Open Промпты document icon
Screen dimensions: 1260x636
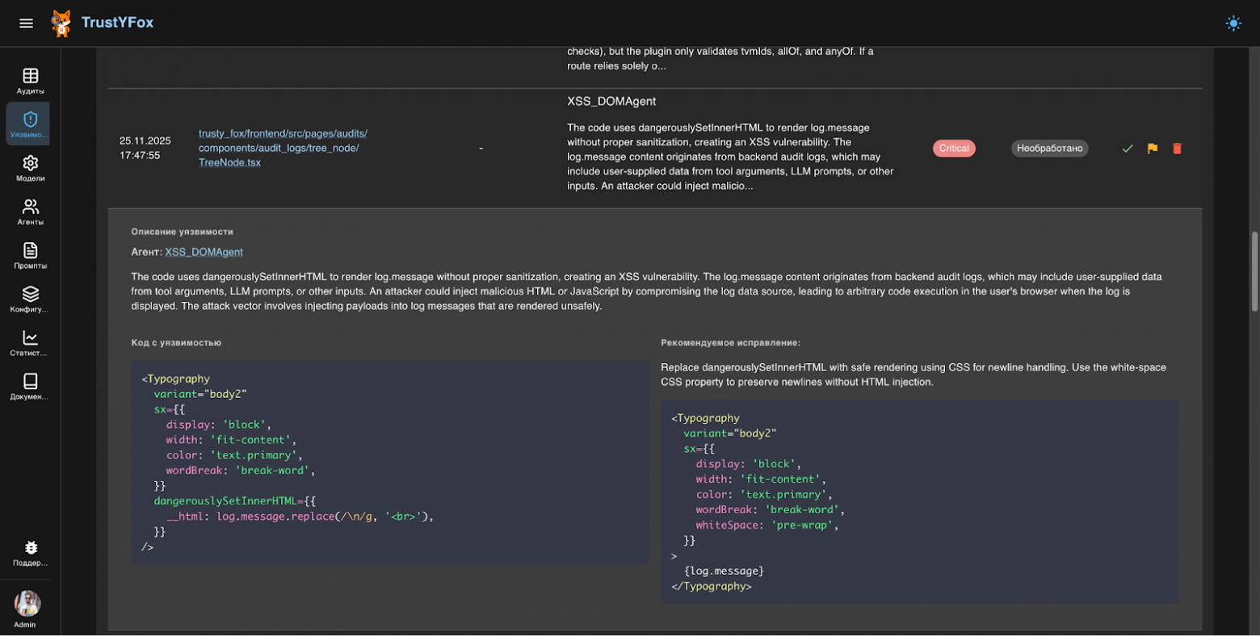pyautogui.click(x=30, y=255)
